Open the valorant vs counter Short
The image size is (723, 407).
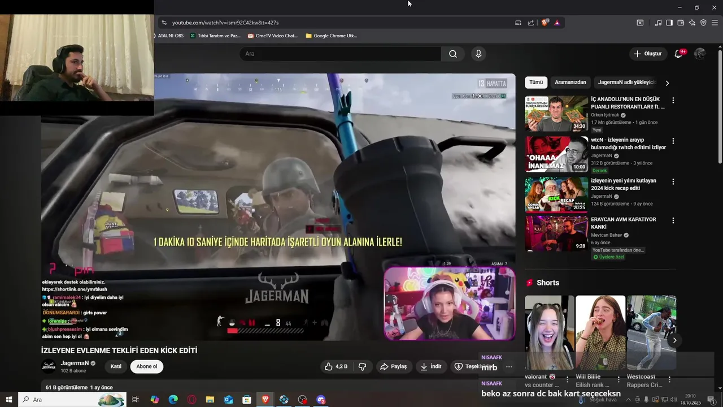549,332
